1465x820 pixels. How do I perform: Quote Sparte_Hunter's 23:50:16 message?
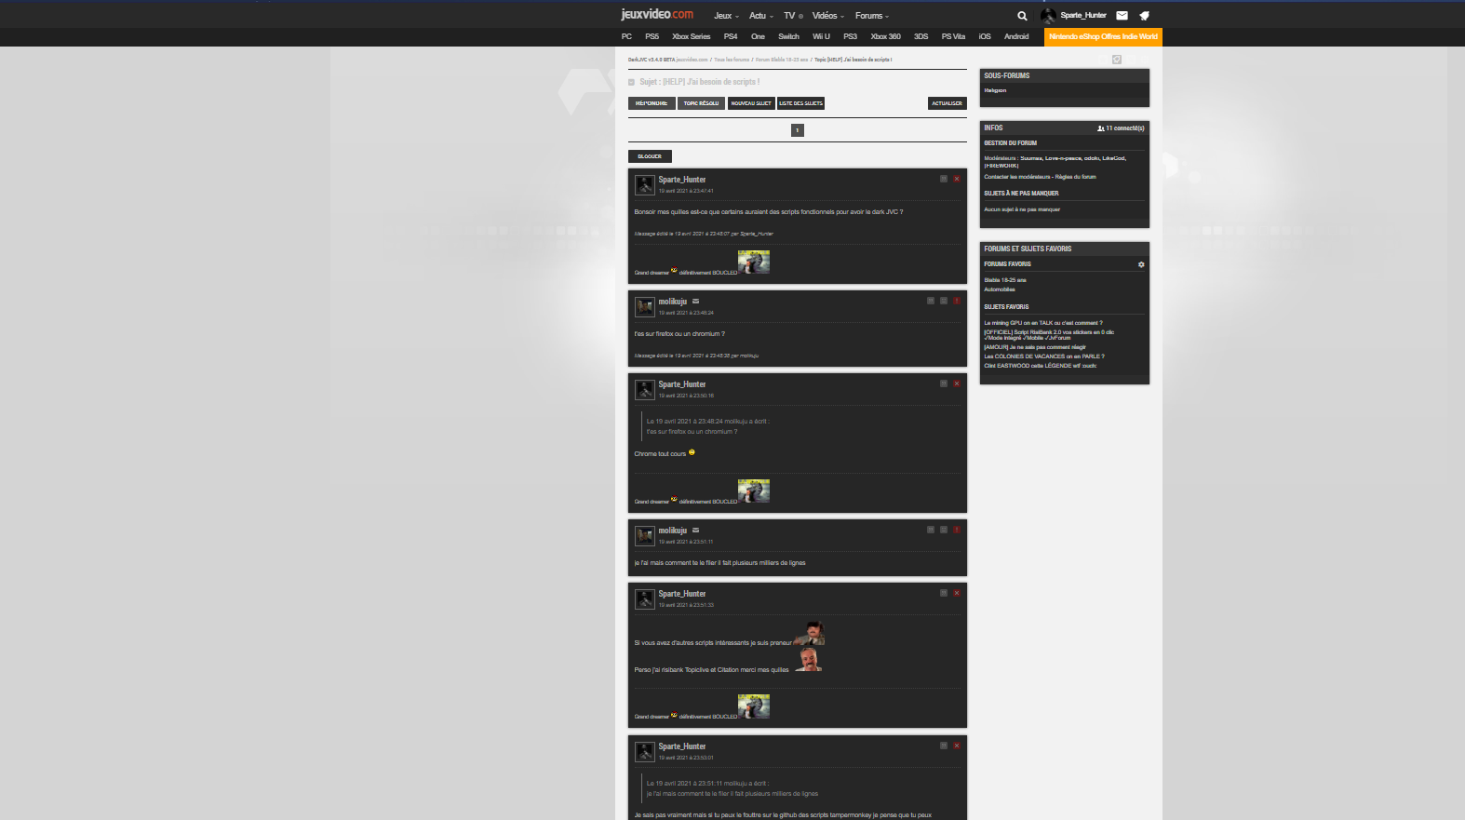[x=943, y=383]
